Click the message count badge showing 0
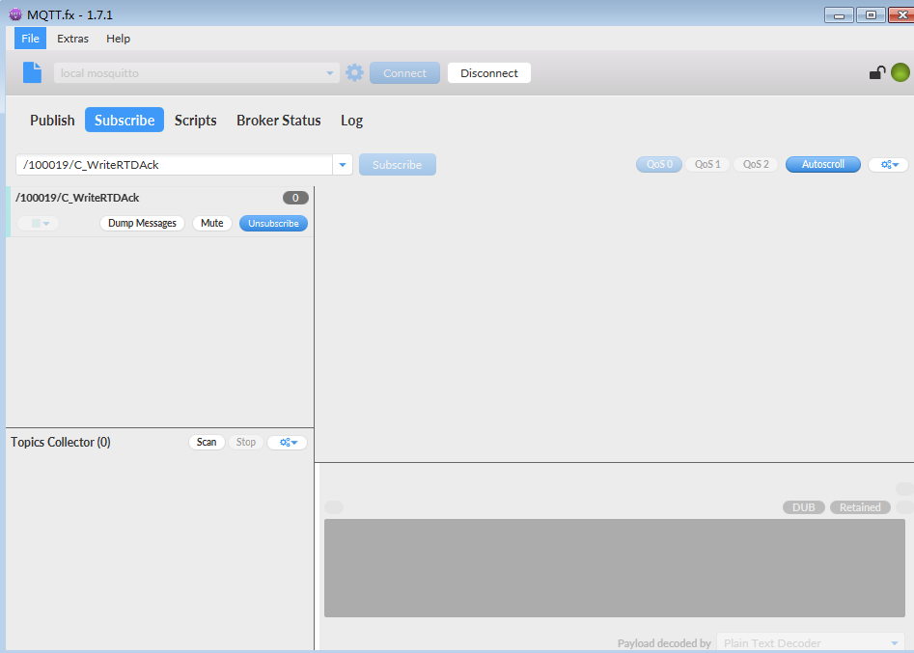 [x=295, y=198]
